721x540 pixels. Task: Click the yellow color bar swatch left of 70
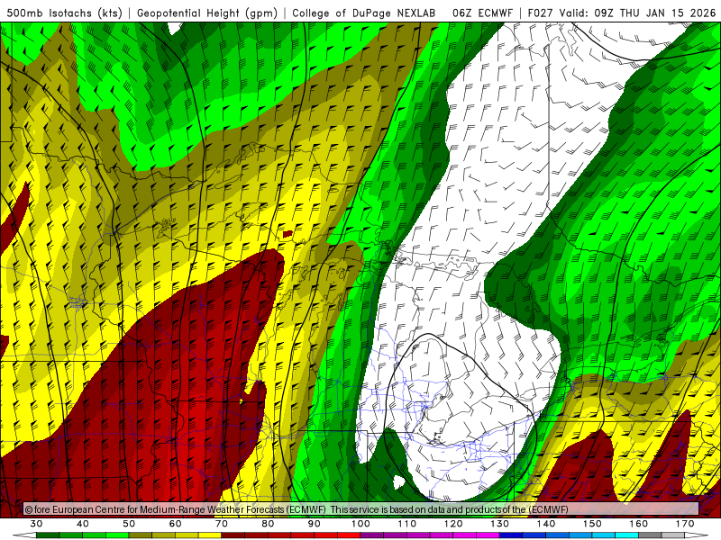(x=210, y=536)
